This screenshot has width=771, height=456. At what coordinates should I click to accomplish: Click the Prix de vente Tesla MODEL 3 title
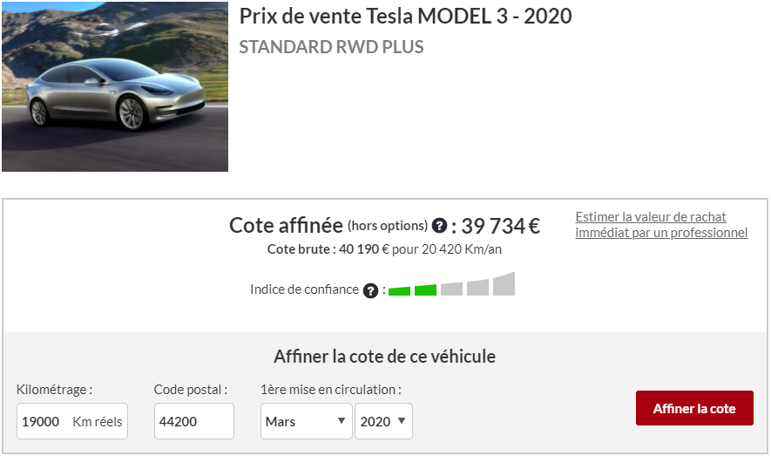click(406, 17)
